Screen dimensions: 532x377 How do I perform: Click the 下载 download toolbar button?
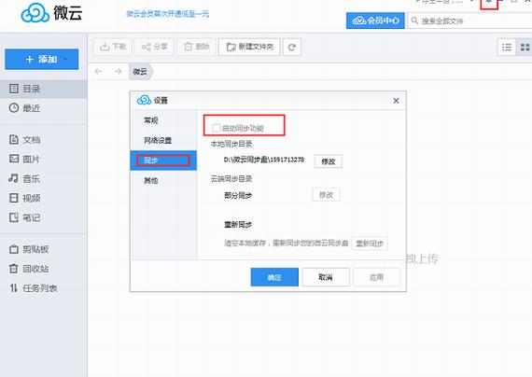click(x=113, y=47)
